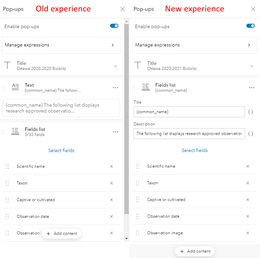Image resolution: width=260 pixels, height=258 pixels.
Task: Click the Description input field
Action: (x=189, y=134)
